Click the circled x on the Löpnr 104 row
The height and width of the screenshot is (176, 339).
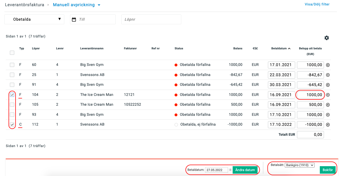tap(328, 95)
